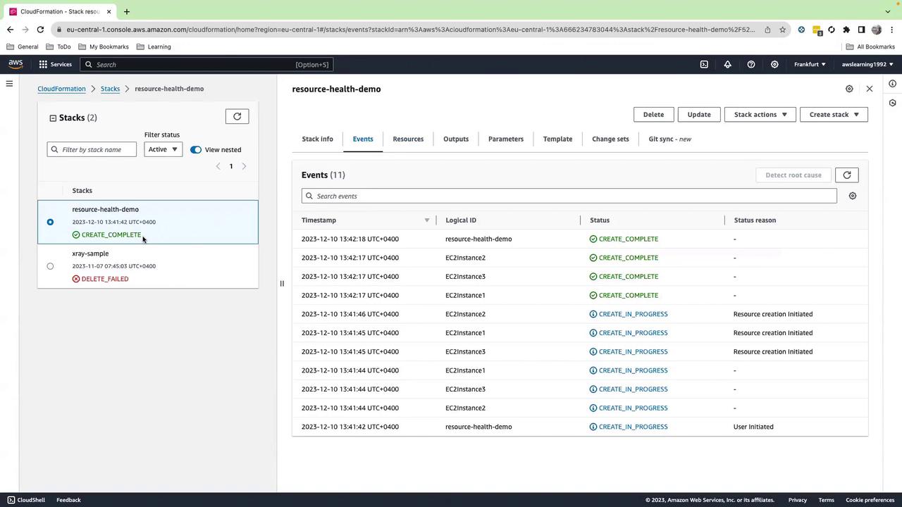Image resolution: width=902 pixels, height=507 pixels.
Task: Expand the Stack actions dropdown
Action: tap(760, 115)
